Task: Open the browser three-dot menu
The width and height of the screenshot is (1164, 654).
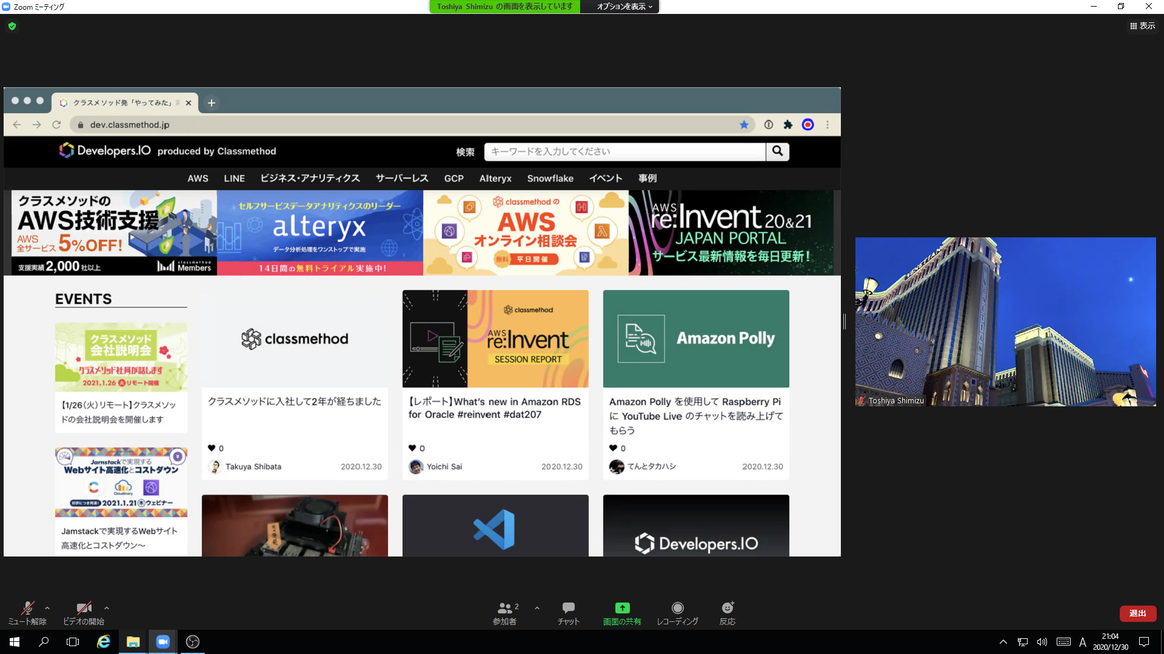Action: (x=828, y=125)
